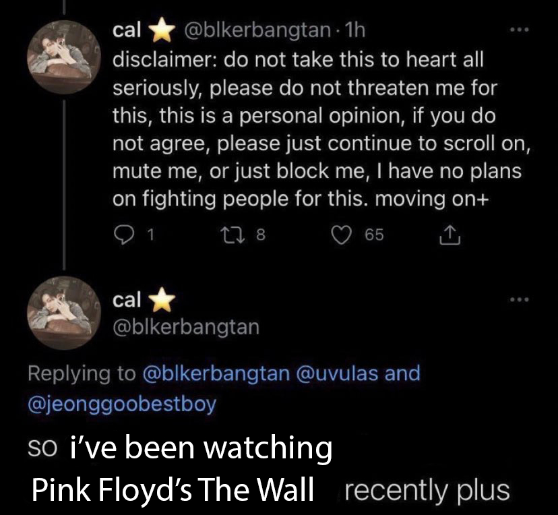Open the @blkerbangtan mention in the "Replying to" line
This screenshot has width=558, height=515.
[215, 373]
